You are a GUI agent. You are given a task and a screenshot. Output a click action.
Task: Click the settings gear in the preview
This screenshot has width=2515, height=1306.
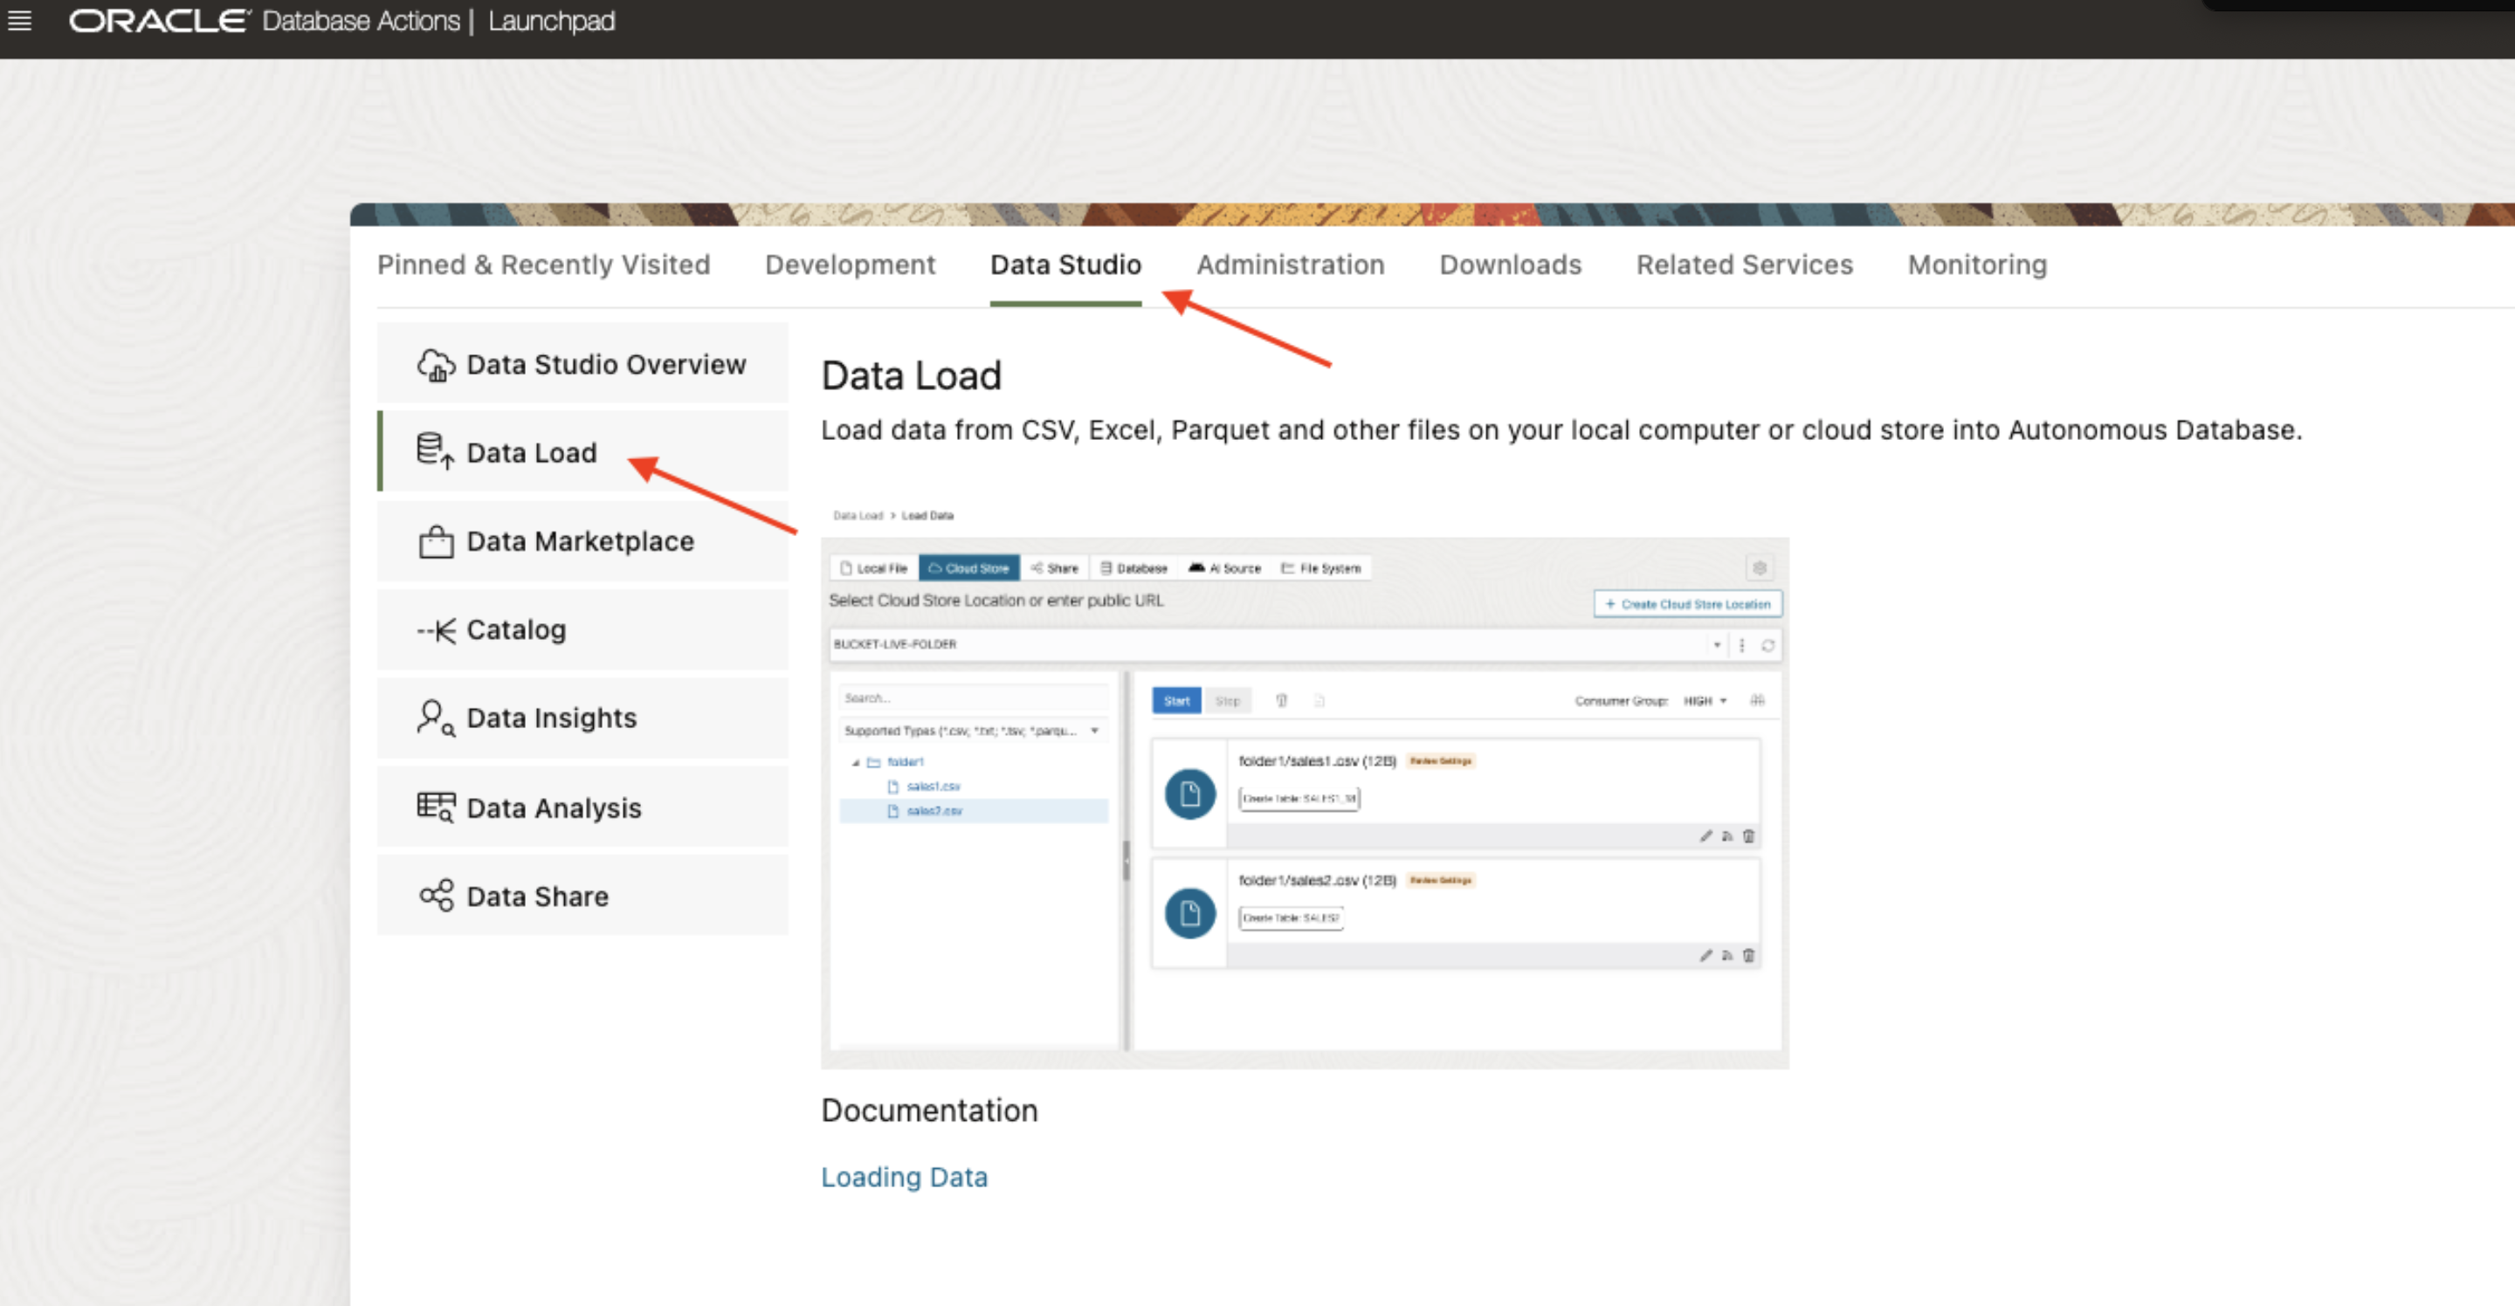(1760, 568)
